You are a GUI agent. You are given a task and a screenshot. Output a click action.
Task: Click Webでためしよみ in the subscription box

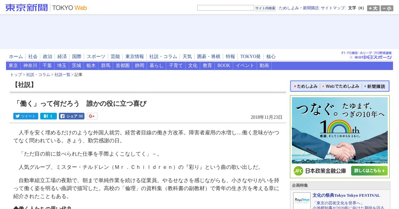tap(341, 86)
